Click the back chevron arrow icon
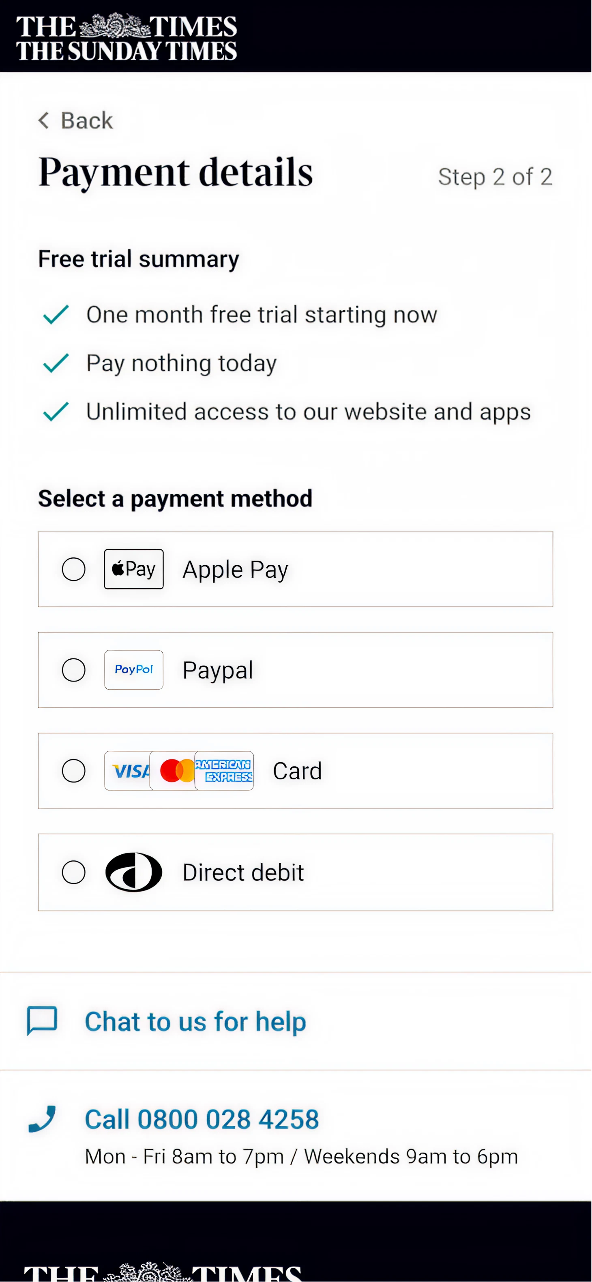The width and height of the screenshot is (592, 1282). tap(44, 120)
